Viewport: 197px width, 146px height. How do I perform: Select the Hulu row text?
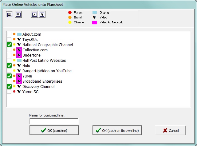click(26, 65)
